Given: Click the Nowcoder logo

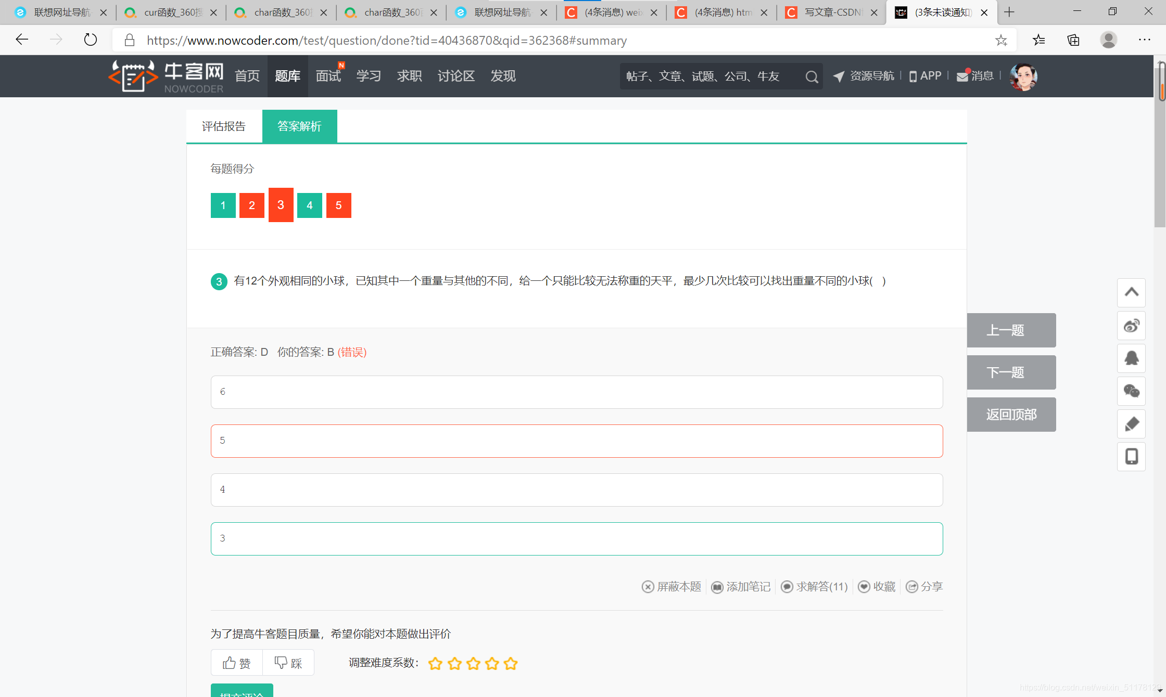Looking at the screenshot, I should tap(166, 76).
